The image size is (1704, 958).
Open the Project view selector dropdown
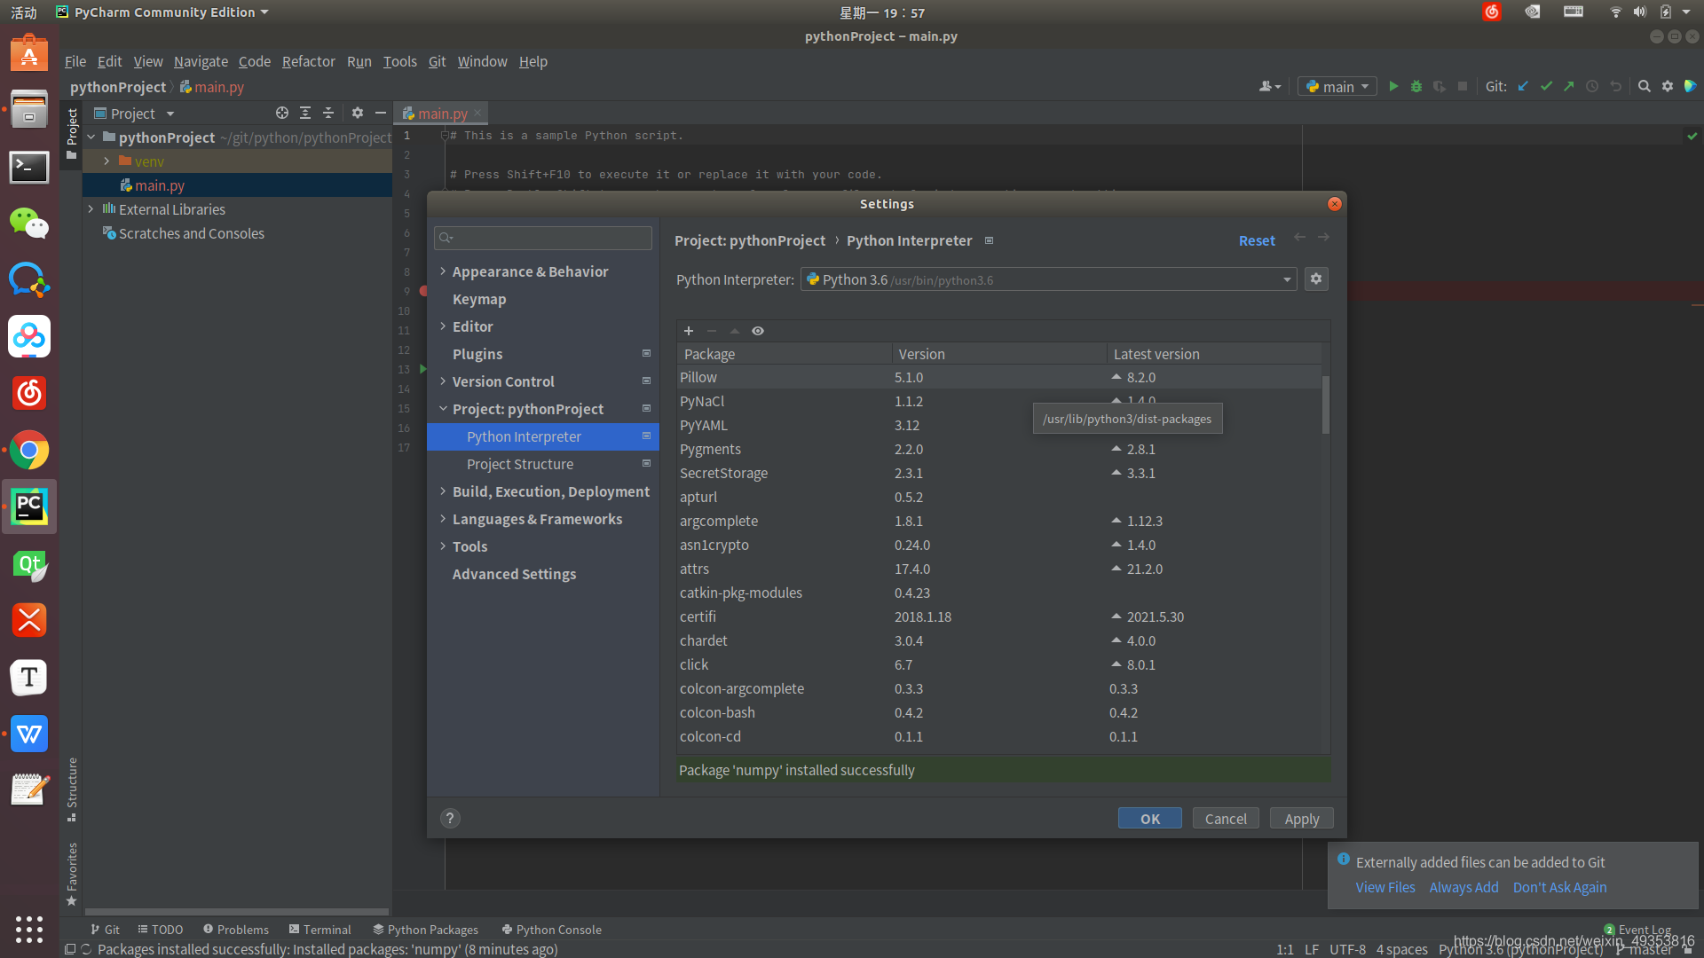135,113
